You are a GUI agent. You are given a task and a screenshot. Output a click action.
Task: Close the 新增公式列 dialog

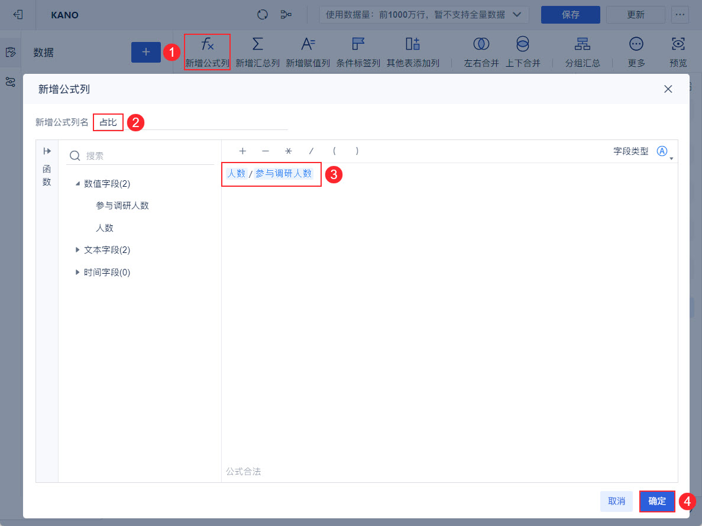click(x=668, y=89)
